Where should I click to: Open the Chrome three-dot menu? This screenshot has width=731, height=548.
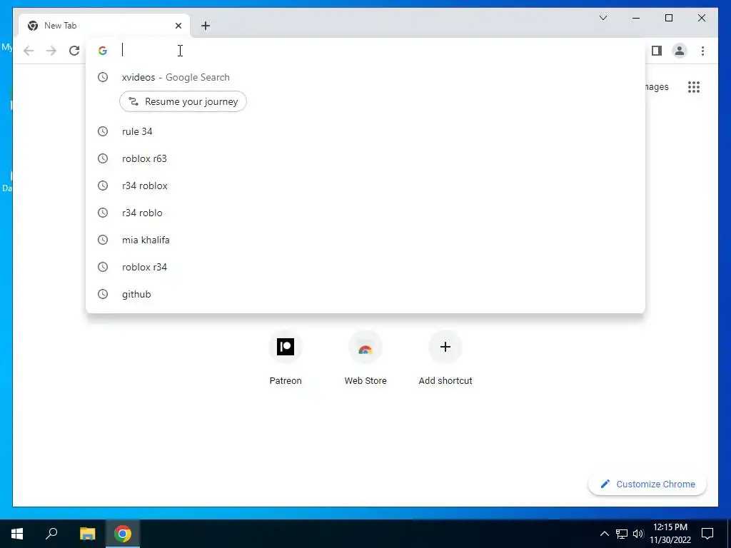click(x=702, y=51)
